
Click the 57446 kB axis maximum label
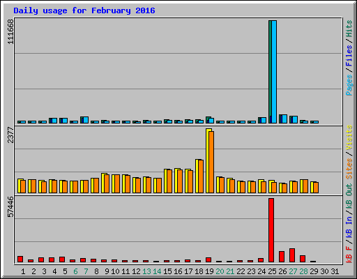[x=10, y=206]
